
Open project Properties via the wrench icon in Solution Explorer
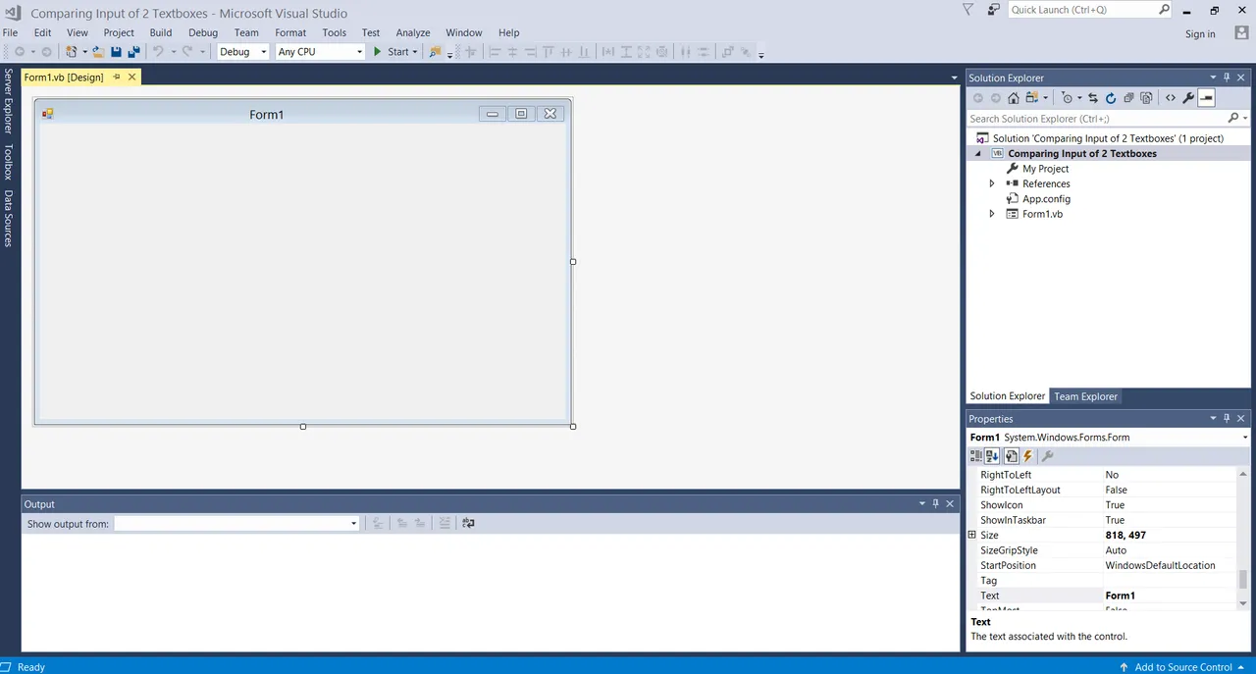tap(1188, 98)
